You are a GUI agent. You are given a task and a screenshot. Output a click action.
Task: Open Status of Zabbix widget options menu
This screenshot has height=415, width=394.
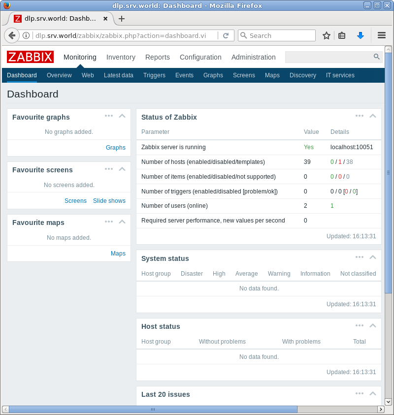[x=360, y=116]
